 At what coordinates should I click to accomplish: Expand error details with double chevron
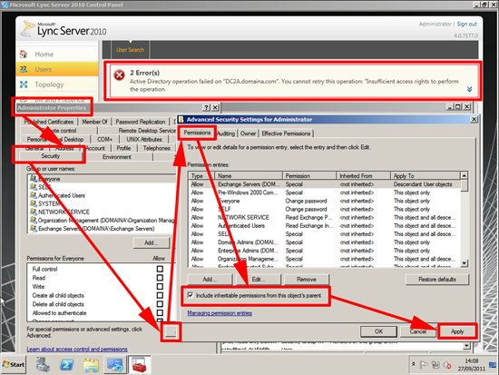click(x=469, y=89)
